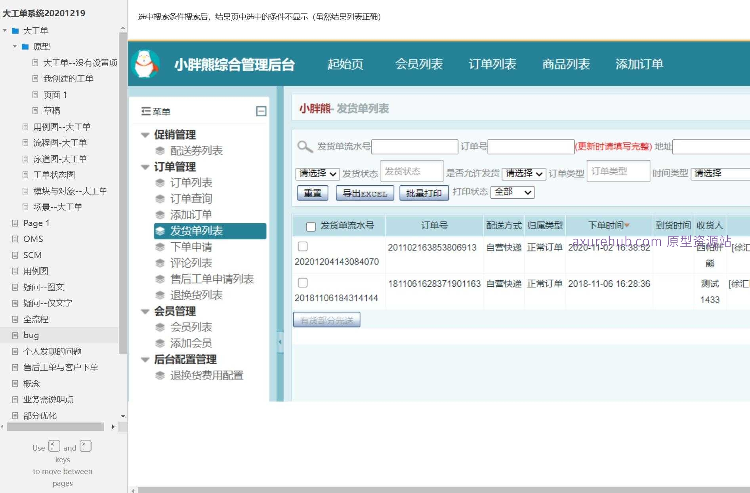Check the row for order 201102163853806913

coord(303,247)
